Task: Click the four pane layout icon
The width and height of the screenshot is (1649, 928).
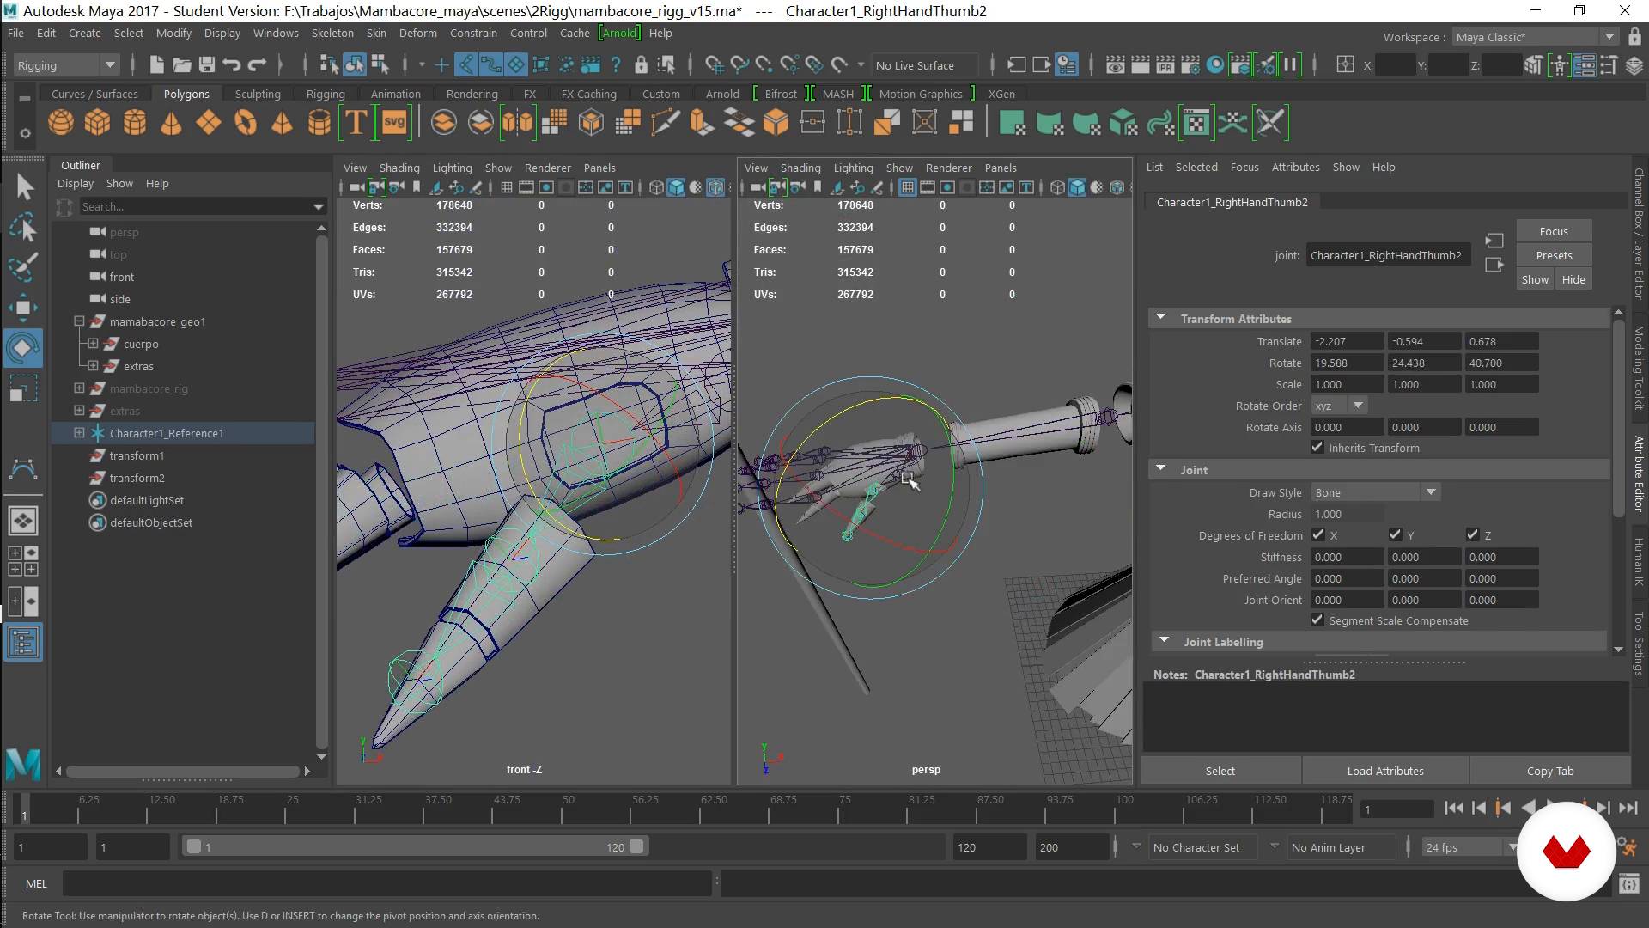Action: pyautogui.click(x=23, y=560)
